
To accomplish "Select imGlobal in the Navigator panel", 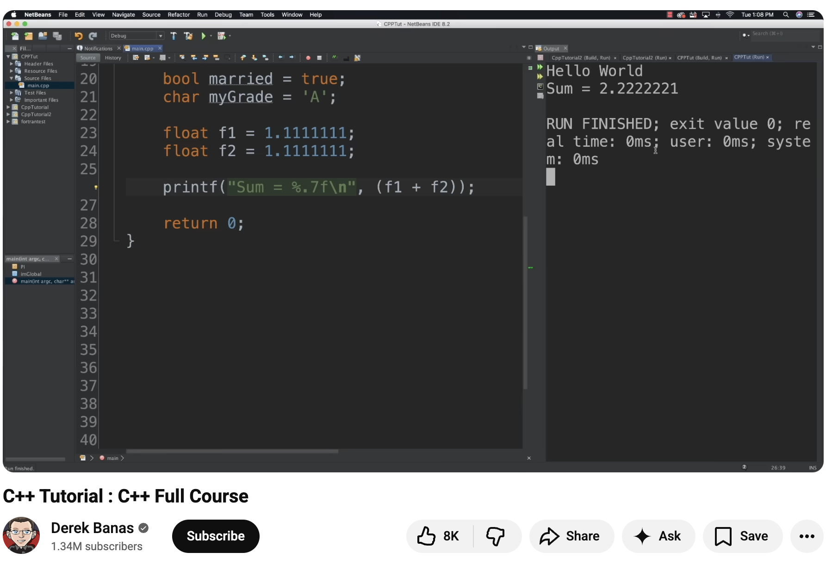I will tap(31, 274).
